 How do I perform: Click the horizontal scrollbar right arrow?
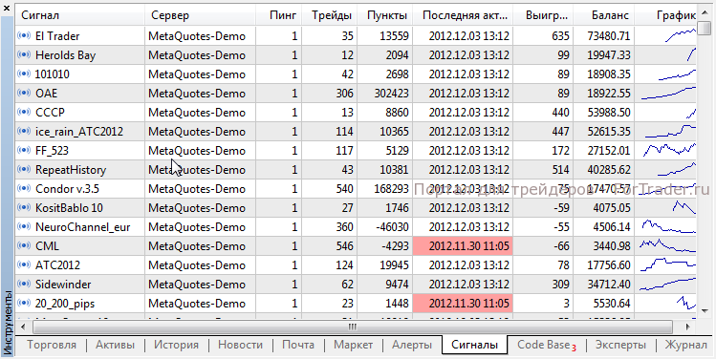[x=688, y=327]
